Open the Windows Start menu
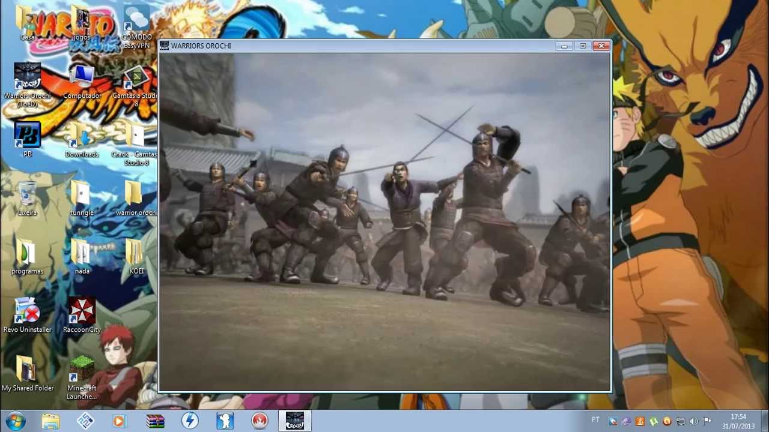 click(15, 421)
